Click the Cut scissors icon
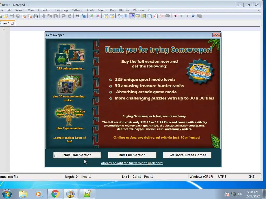266x199 pixels. pos(44,16)
